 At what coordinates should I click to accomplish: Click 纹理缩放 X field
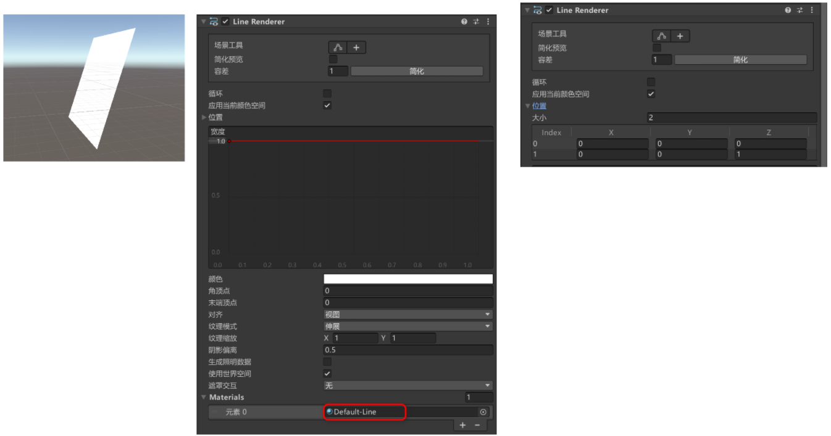click(355, 338)
